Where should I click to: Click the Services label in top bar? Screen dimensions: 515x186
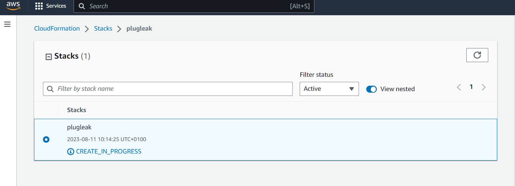tap(56, 6)
